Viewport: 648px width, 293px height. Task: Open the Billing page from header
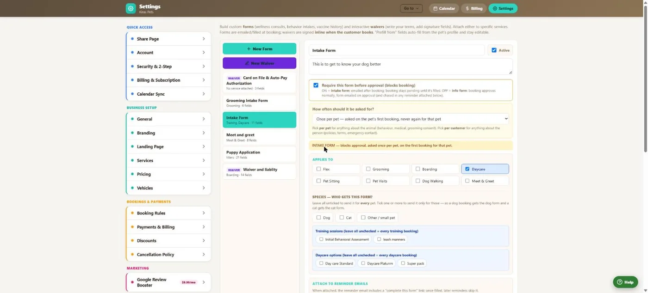(474, 8)
